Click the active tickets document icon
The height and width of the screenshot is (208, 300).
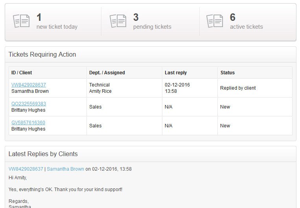pyautogui.click(x=215, y=21)
